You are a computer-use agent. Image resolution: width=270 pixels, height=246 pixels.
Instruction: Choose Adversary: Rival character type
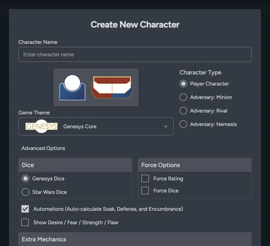[x=183, y=111]
